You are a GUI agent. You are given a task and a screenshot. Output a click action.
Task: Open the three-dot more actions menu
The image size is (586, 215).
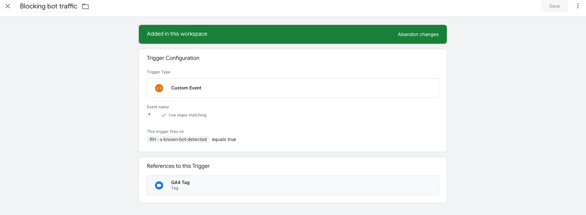(x=578, y=6)
